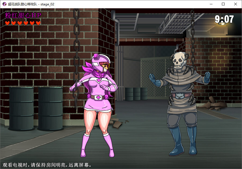
Task: Click the first heart in the HP bar
Action: click(x=7, y=23)
